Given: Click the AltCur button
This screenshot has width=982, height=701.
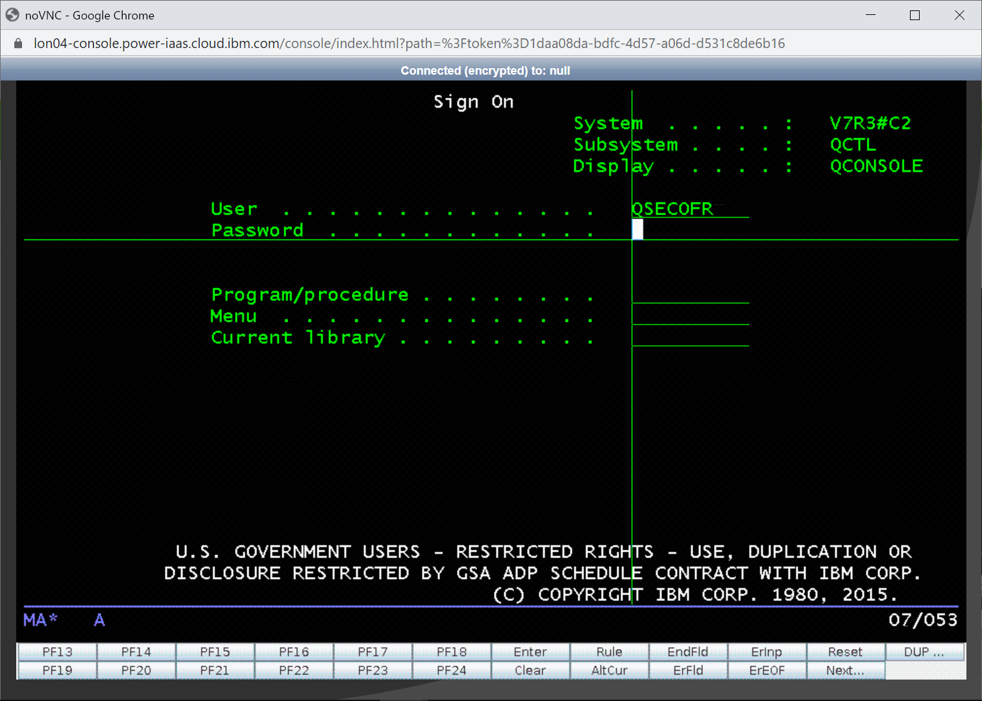Looking at the screenshot, I should (609, 670).
